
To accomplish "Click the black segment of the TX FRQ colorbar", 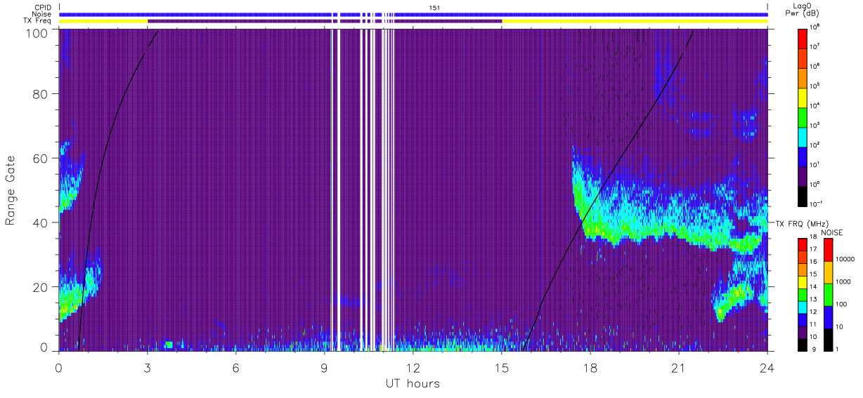I will pos(803,343).
